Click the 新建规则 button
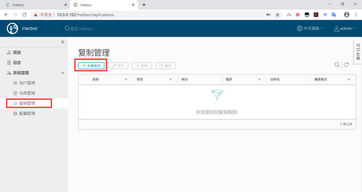Viewport: 362px width, 192px height. pyautogui.click(x=91, y=66)
